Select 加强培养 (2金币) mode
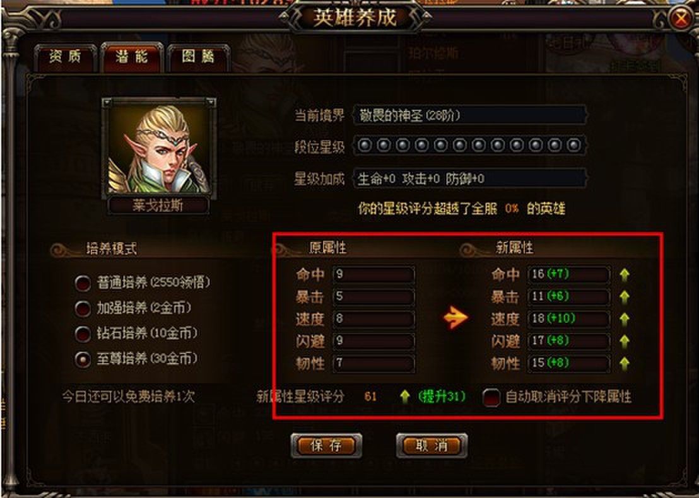Image resolution: width=699 pixels, height=498 pixels. click(83, 309)
